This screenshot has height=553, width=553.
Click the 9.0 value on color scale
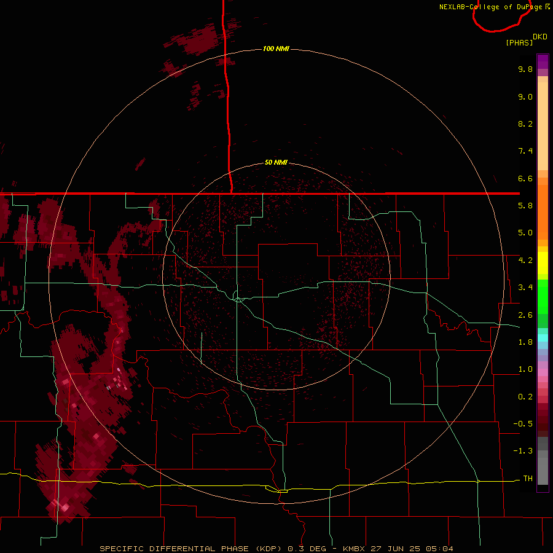525,96
